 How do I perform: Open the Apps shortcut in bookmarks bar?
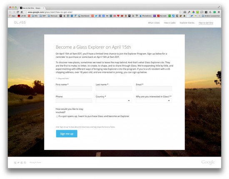pos(12,16)
